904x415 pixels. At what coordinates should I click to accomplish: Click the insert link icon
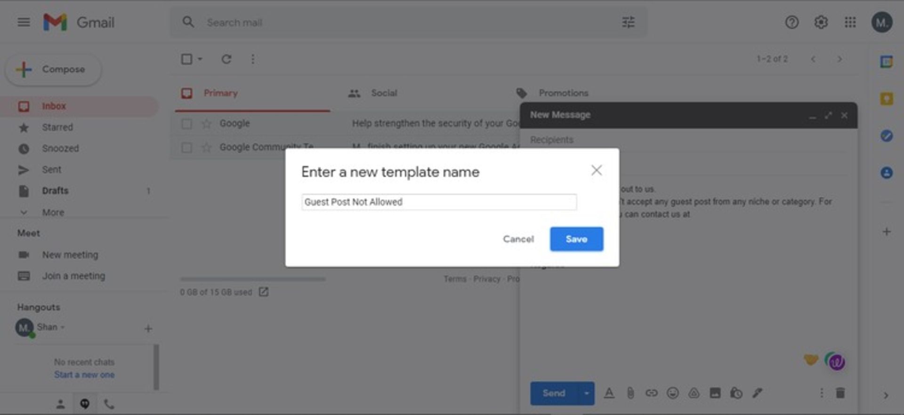click(651, 393)
